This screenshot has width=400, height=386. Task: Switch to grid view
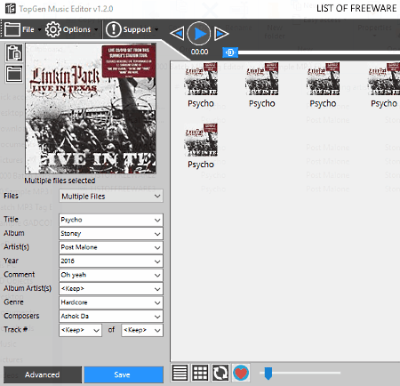200,373
